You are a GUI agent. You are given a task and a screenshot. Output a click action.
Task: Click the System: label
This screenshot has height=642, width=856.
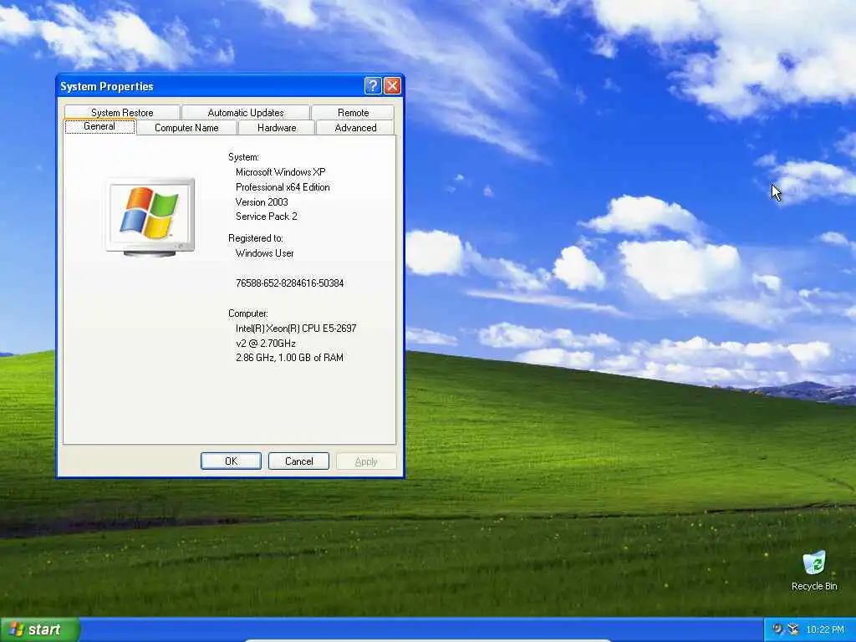click(x=243, y=157)
